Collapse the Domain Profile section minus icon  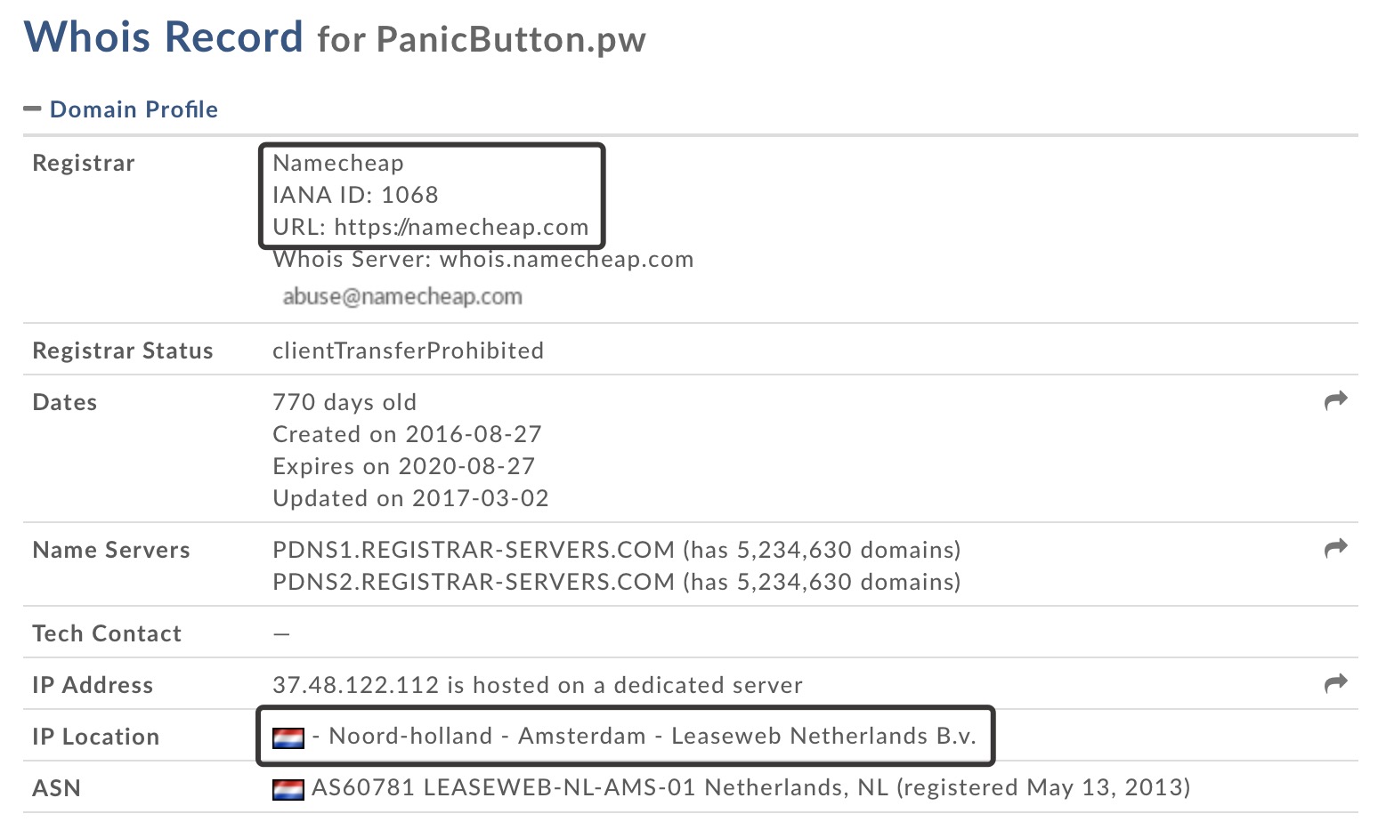point(33,109)
